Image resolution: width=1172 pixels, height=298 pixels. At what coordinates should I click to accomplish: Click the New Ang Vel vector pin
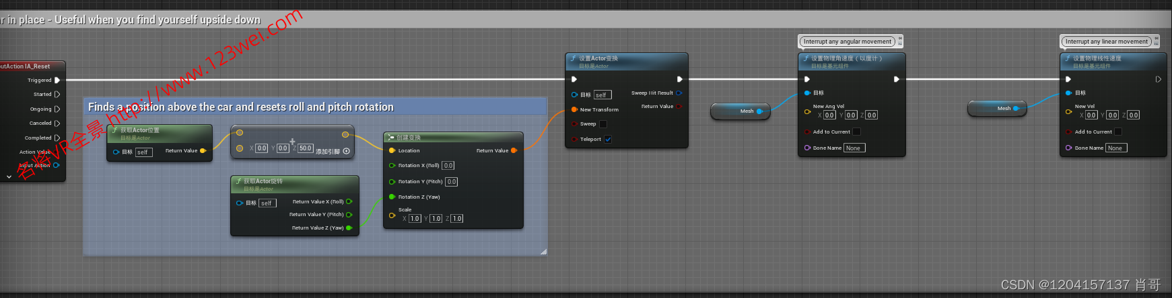pos(807,112)
